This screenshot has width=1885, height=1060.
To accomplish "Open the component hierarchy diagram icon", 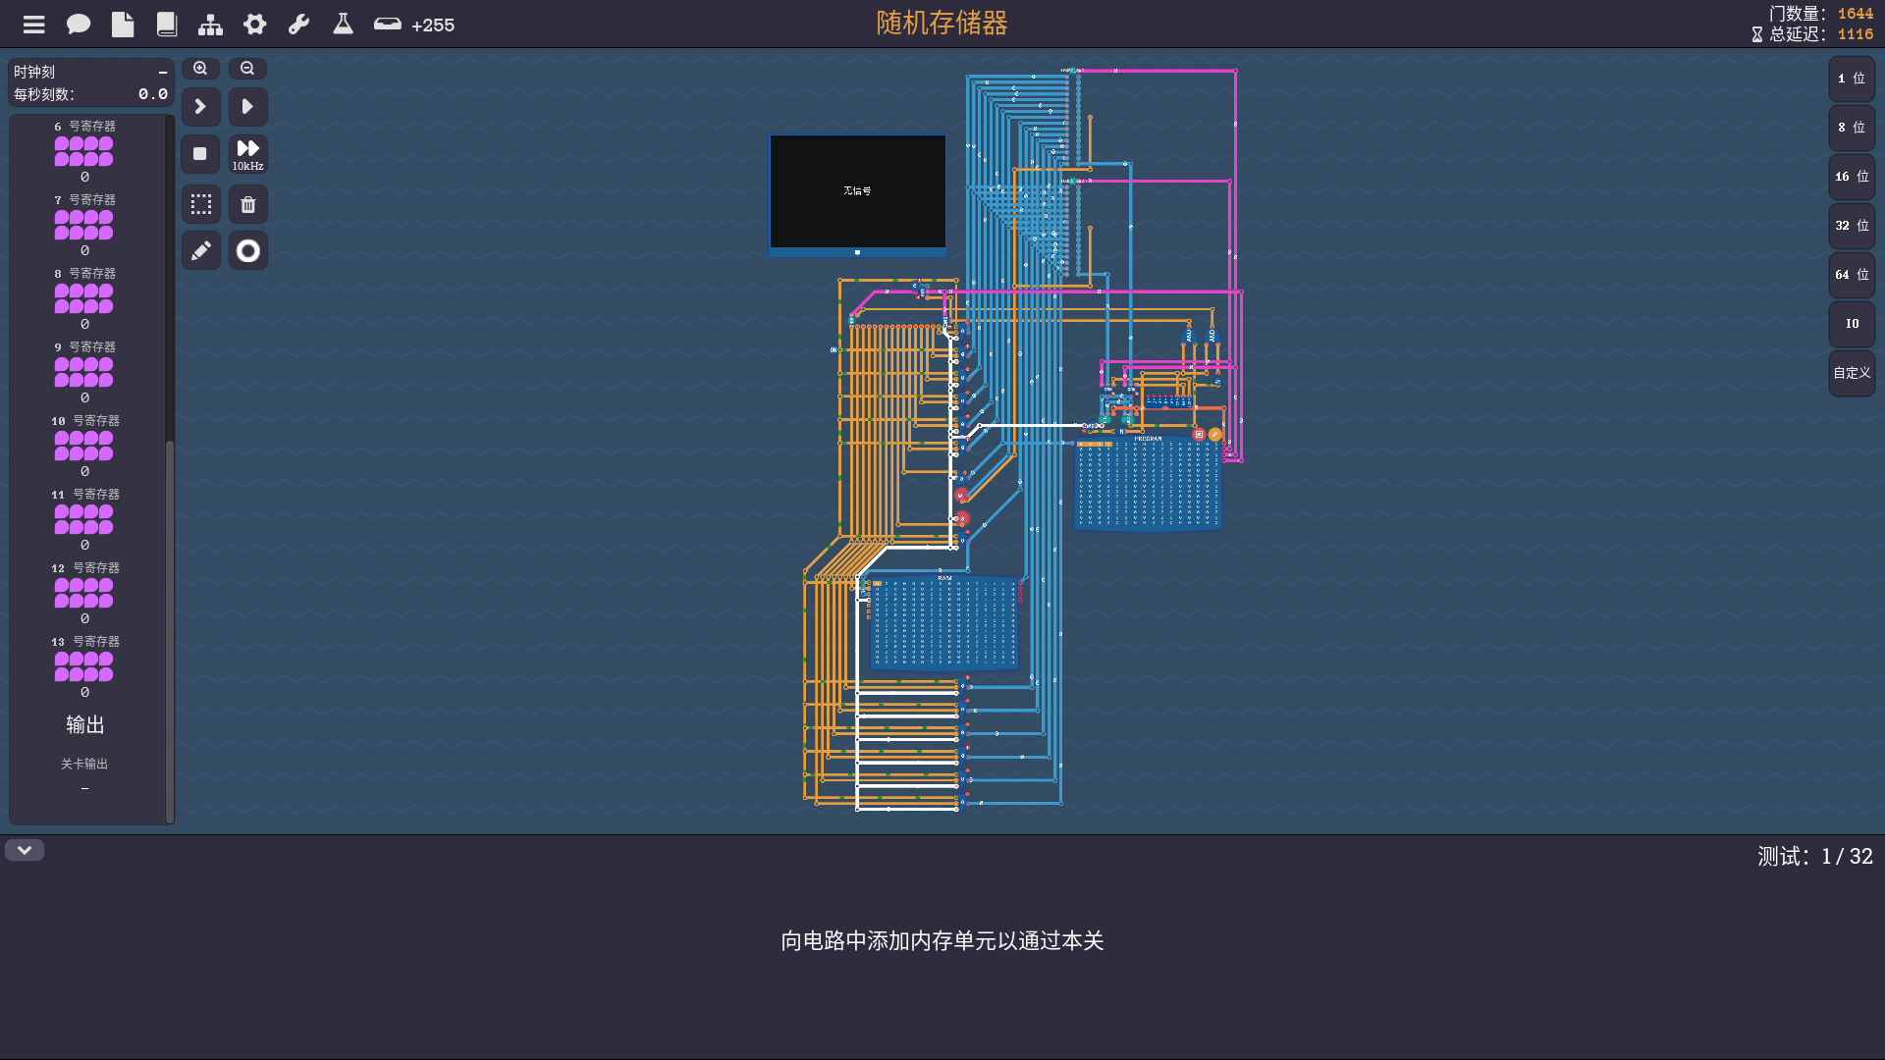I will (x=210, y=25).
